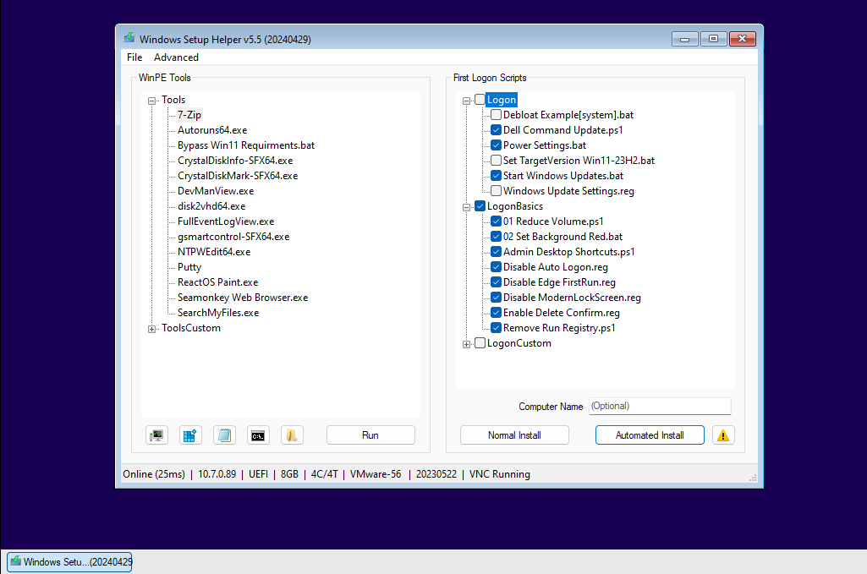Open the Command Prompt icon button

tap(258, 435)
